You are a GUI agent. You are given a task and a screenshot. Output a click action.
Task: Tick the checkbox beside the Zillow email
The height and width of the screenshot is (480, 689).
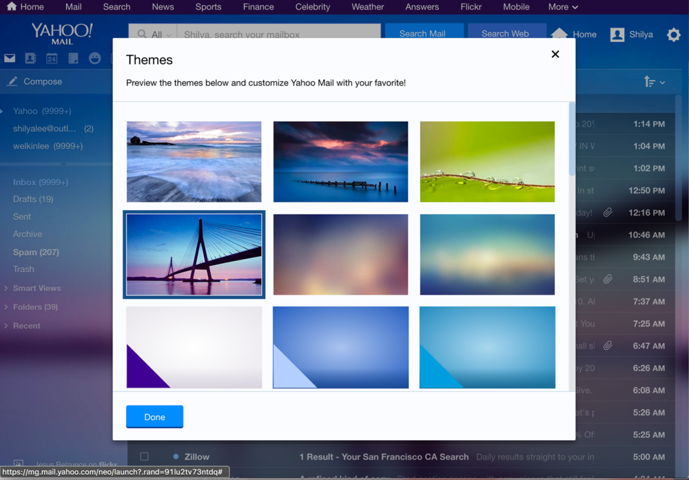point(144,457)
